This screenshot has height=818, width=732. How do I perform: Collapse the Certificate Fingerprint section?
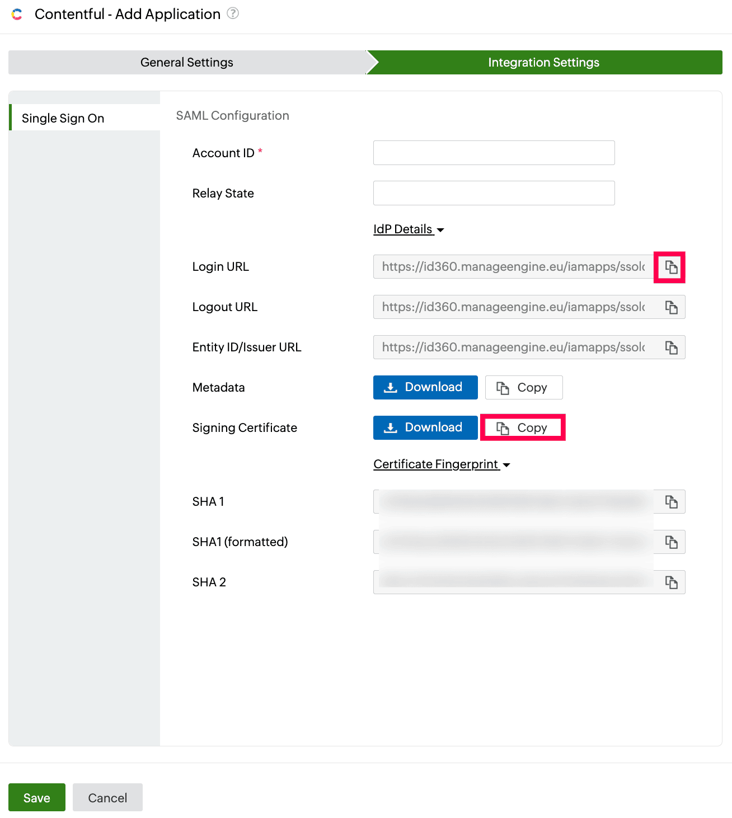[442, 464]
